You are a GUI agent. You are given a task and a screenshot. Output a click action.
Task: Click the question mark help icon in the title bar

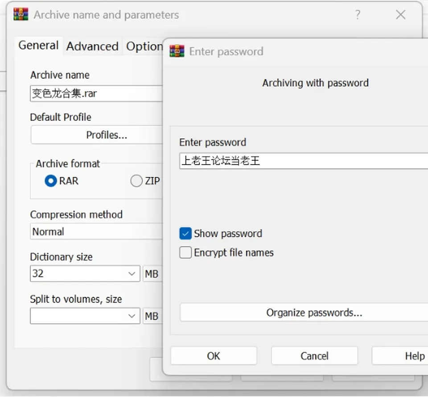(x=358, y=14)
